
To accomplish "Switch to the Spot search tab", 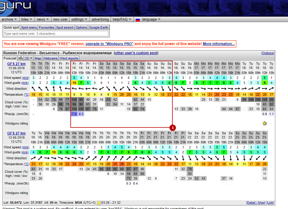I will coord(65,27).
